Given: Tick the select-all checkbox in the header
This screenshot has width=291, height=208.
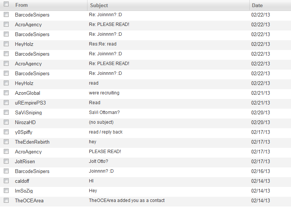Looking at the screenshot, I should (x=6, y=4).
